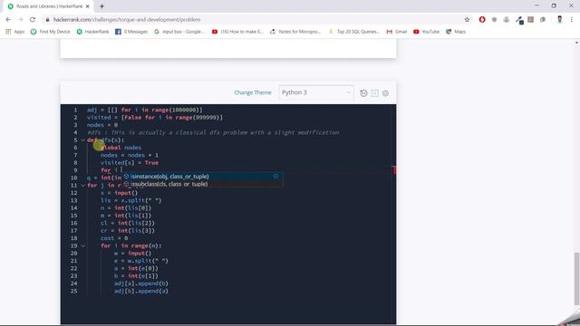Click the lock icon in address bar

point(47,20)
